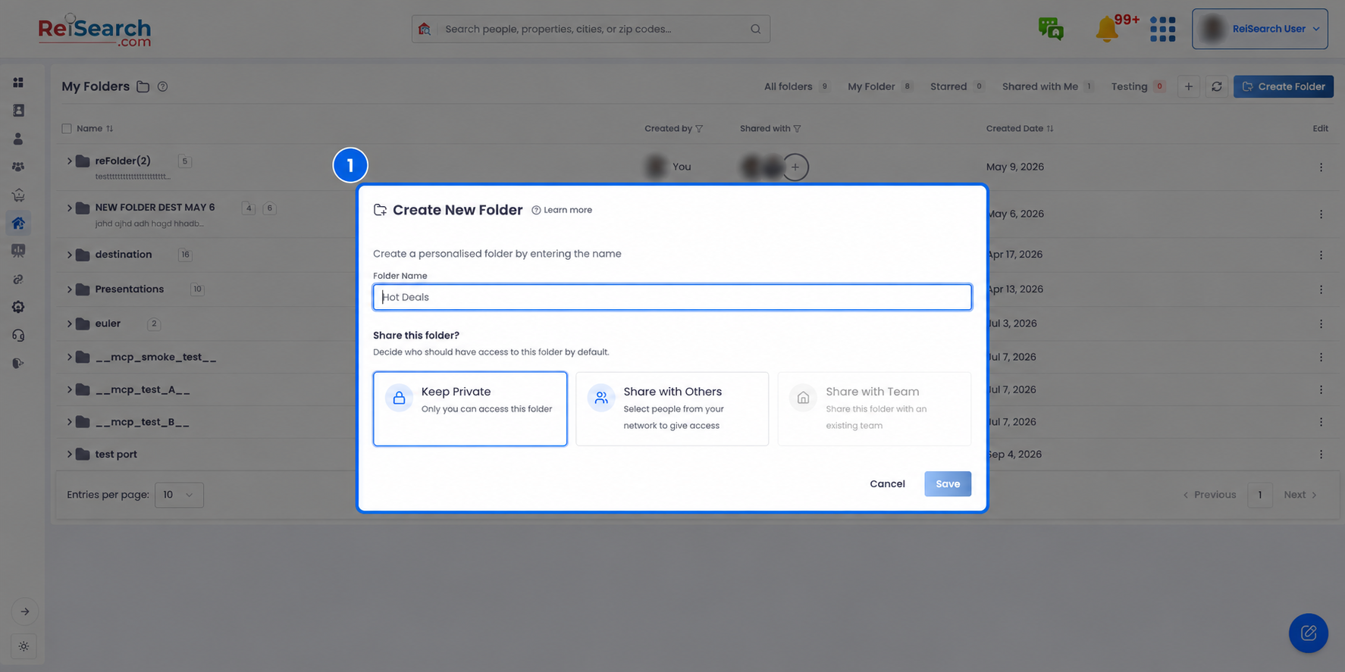Select the home icon in sidebar
Image resolution: width=1345 pixels, height=672 pixels.
[18, 223]
